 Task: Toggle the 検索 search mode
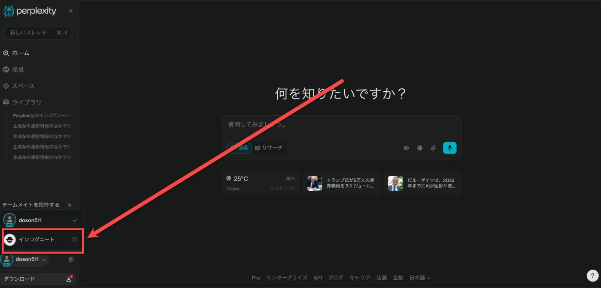pos(240,148)
